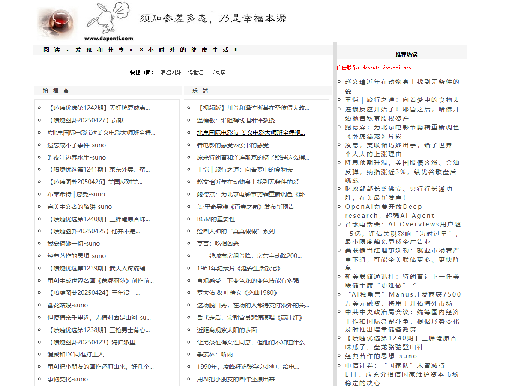The height and width of the screenshot is (386, 518).
Task: Open sidebar 财政部部长蓝佛安 article
Action: (x=398, y=193)
